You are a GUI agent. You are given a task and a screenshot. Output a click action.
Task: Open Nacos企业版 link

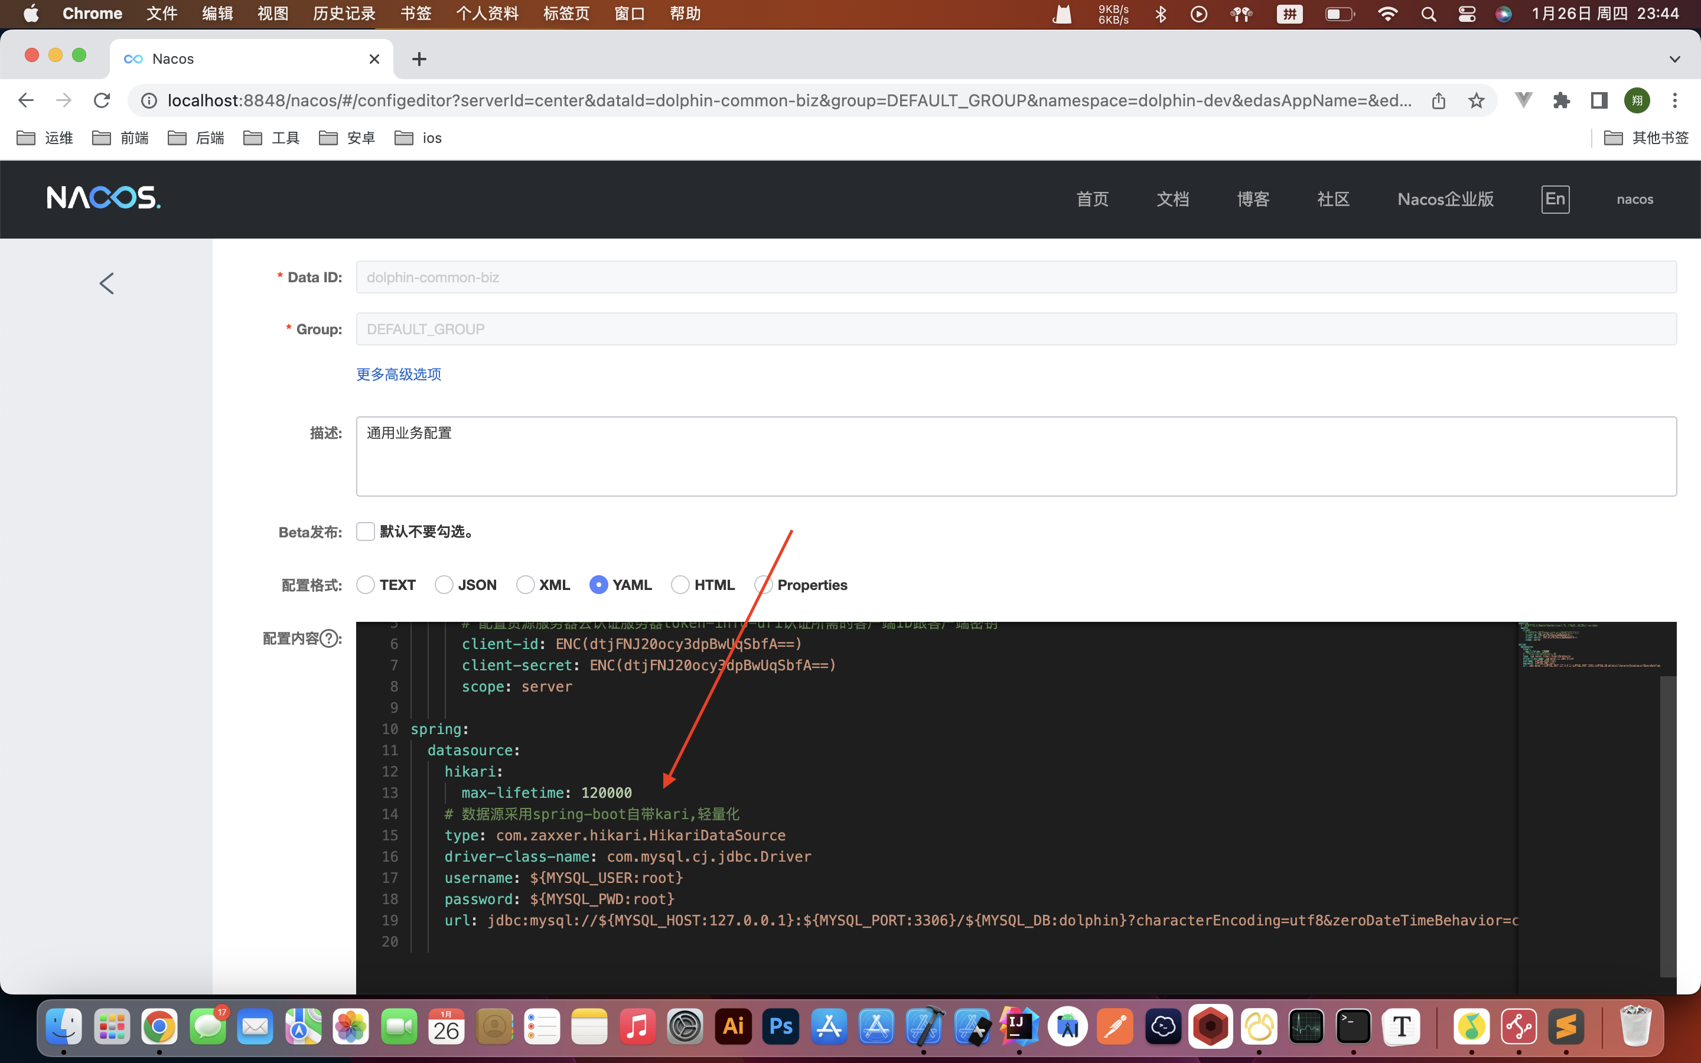(1445, 199)
